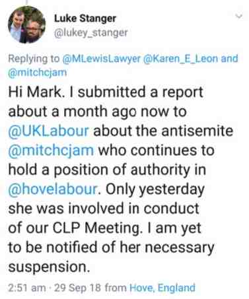Image resolution: width=249 pixels, height=299 pixels.
Task: Click the 'Hi Mark. I submitted a report' text
Action: (x=106, y=92)
